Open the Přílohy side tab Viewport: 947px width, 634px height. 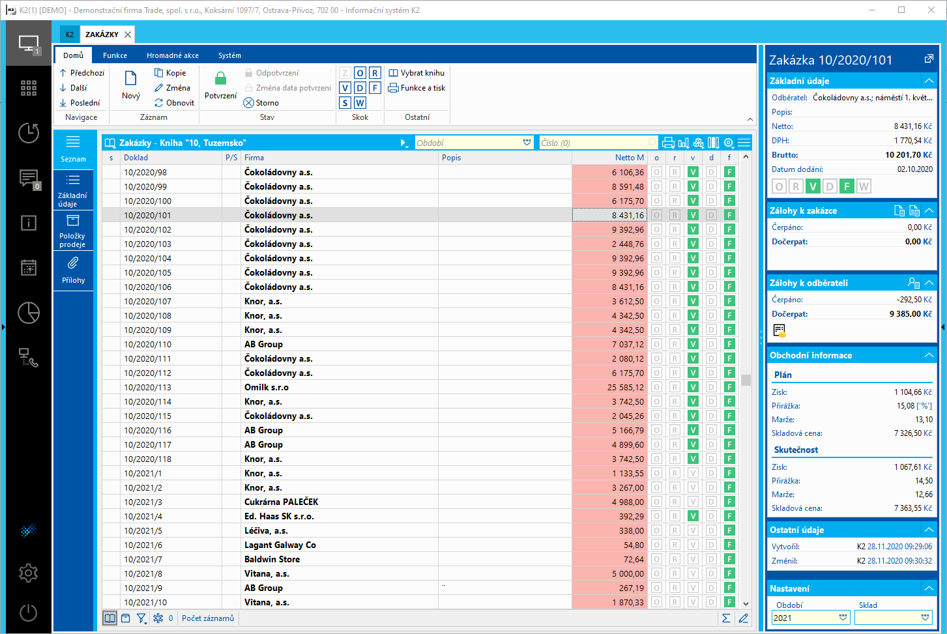click(73, 270)
